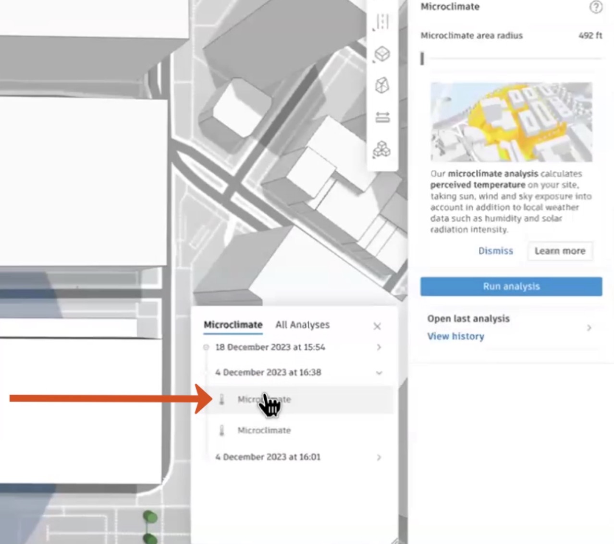Open the hovered Microclimate result under 16:38
Viewport: 614px width, 544px height.
click(301, 399)
